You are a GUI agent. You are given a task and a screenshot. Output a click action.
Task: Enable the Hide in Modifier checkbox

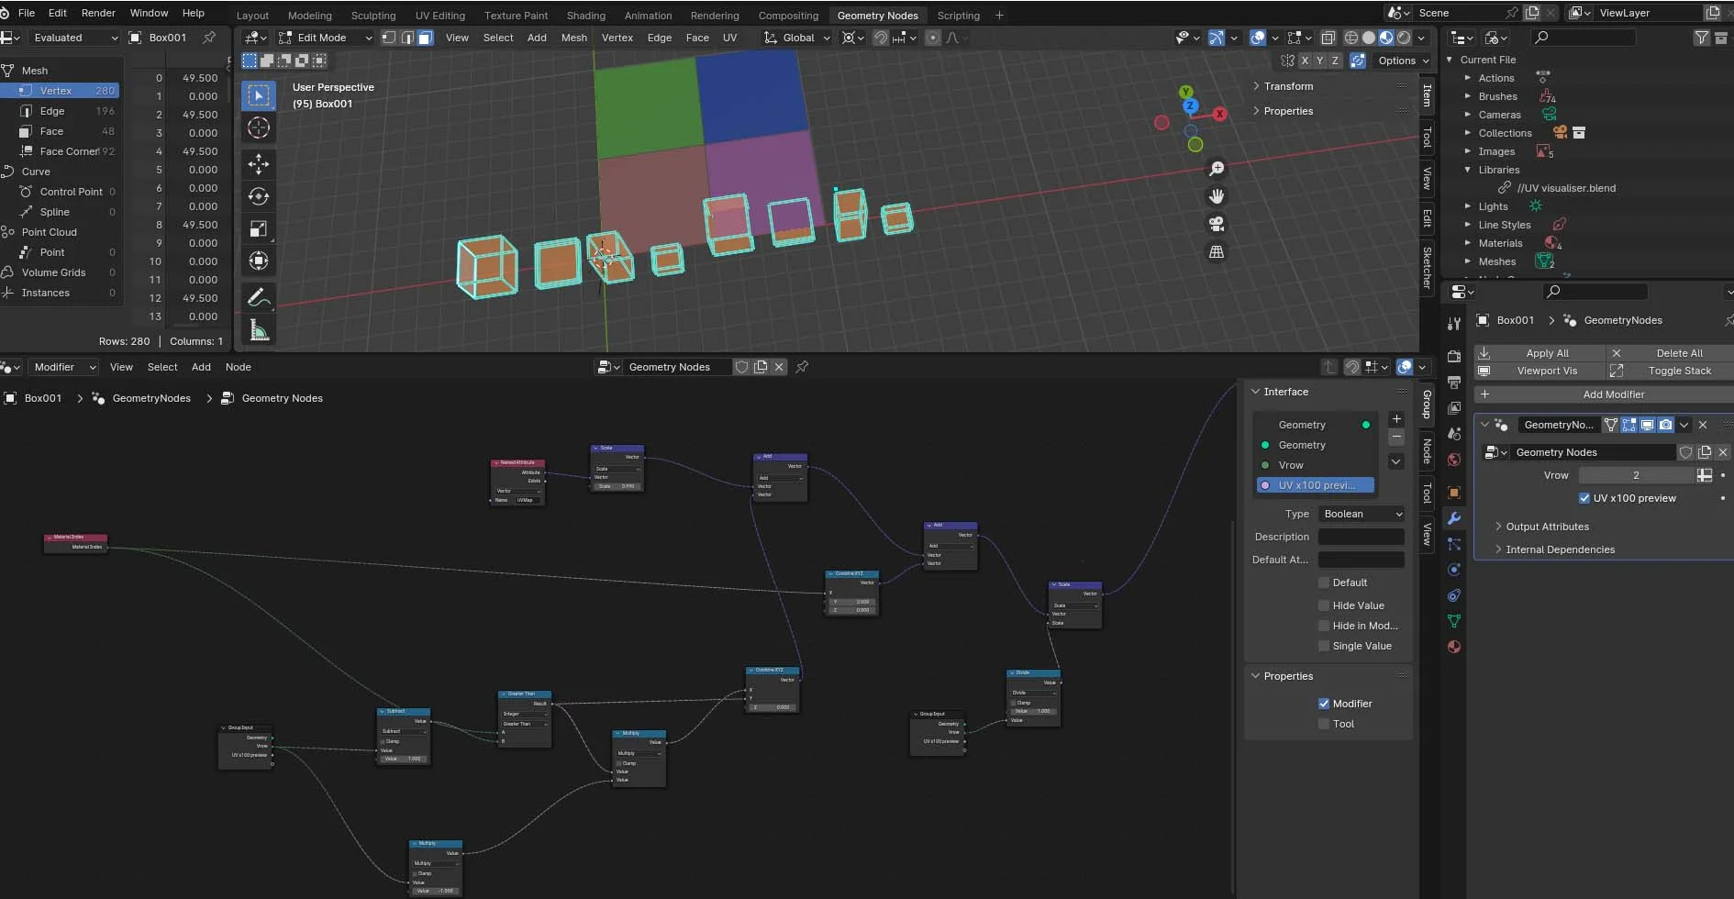point(1324,626)
